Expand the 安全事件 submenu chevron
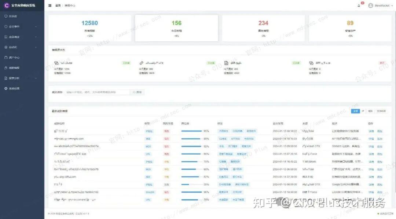Screen dimensions: 396x219 (36, 27)
